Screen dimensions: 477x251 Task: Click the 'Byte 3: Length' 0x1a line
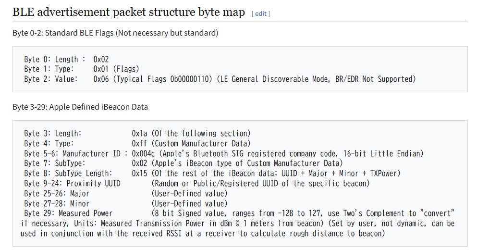tap(137, 133)
